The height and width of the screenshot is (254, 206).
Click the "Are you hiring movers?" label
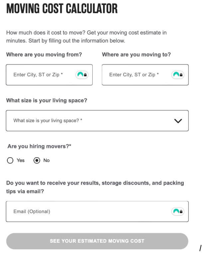[x=40, y=146]
